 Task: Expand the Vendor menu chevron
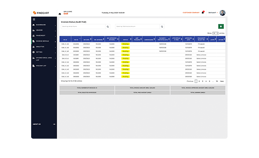click(x=55, y=31)
